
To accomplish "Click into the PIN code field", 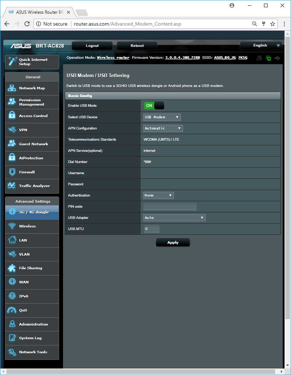I will point(170,207).
